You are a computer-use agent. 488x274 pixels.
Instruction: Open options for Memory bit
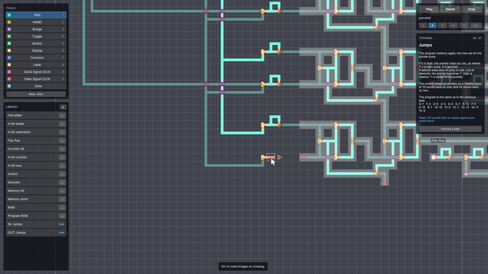(x=62, y=191)
